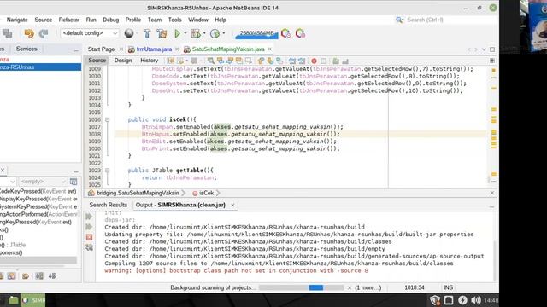Open the Profile menu
Screen dimensions: 547x307
coord(133,20)
